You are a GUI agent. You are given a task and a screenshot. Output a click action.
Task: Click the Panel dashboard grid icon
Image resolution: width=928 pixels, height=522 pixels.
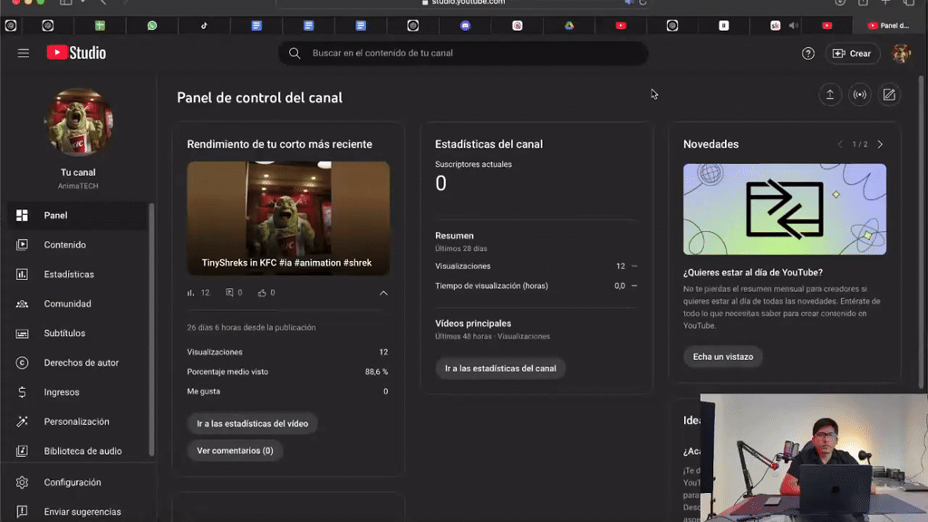pyautogui.click(x=22, y=216)
